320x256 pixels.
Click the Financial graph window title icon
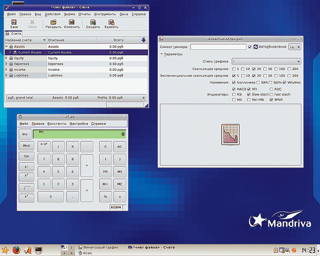[161, 38]
